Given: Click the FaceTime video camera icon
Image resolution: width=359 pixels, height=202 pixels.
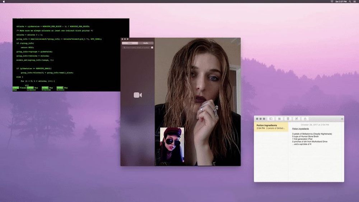Looking at the screenshot, I should tap(137, 95).
